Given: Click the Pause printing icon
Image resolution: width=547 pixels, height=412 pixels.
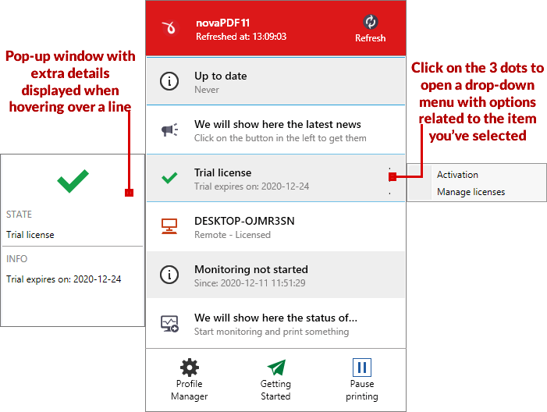Looking at the screenshot, I should point(362,368).
